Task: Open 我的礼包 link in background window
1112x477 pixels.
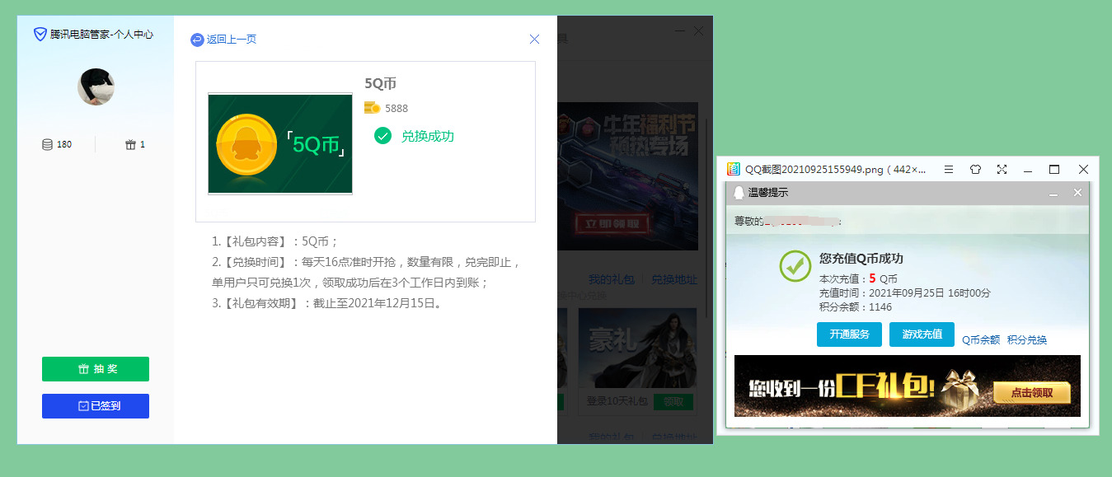Action: click(611, 280)
